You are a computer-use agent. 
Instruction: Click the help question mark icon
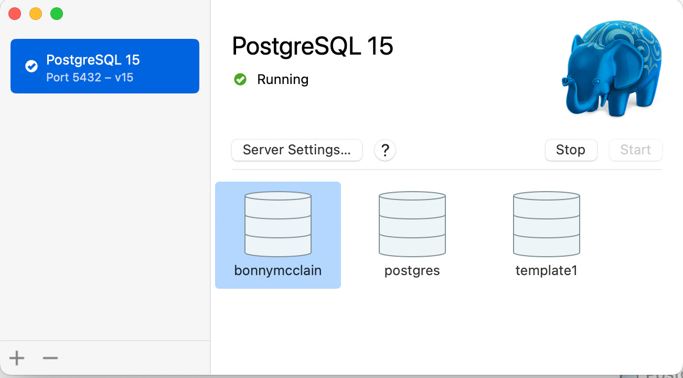(385, 150)
